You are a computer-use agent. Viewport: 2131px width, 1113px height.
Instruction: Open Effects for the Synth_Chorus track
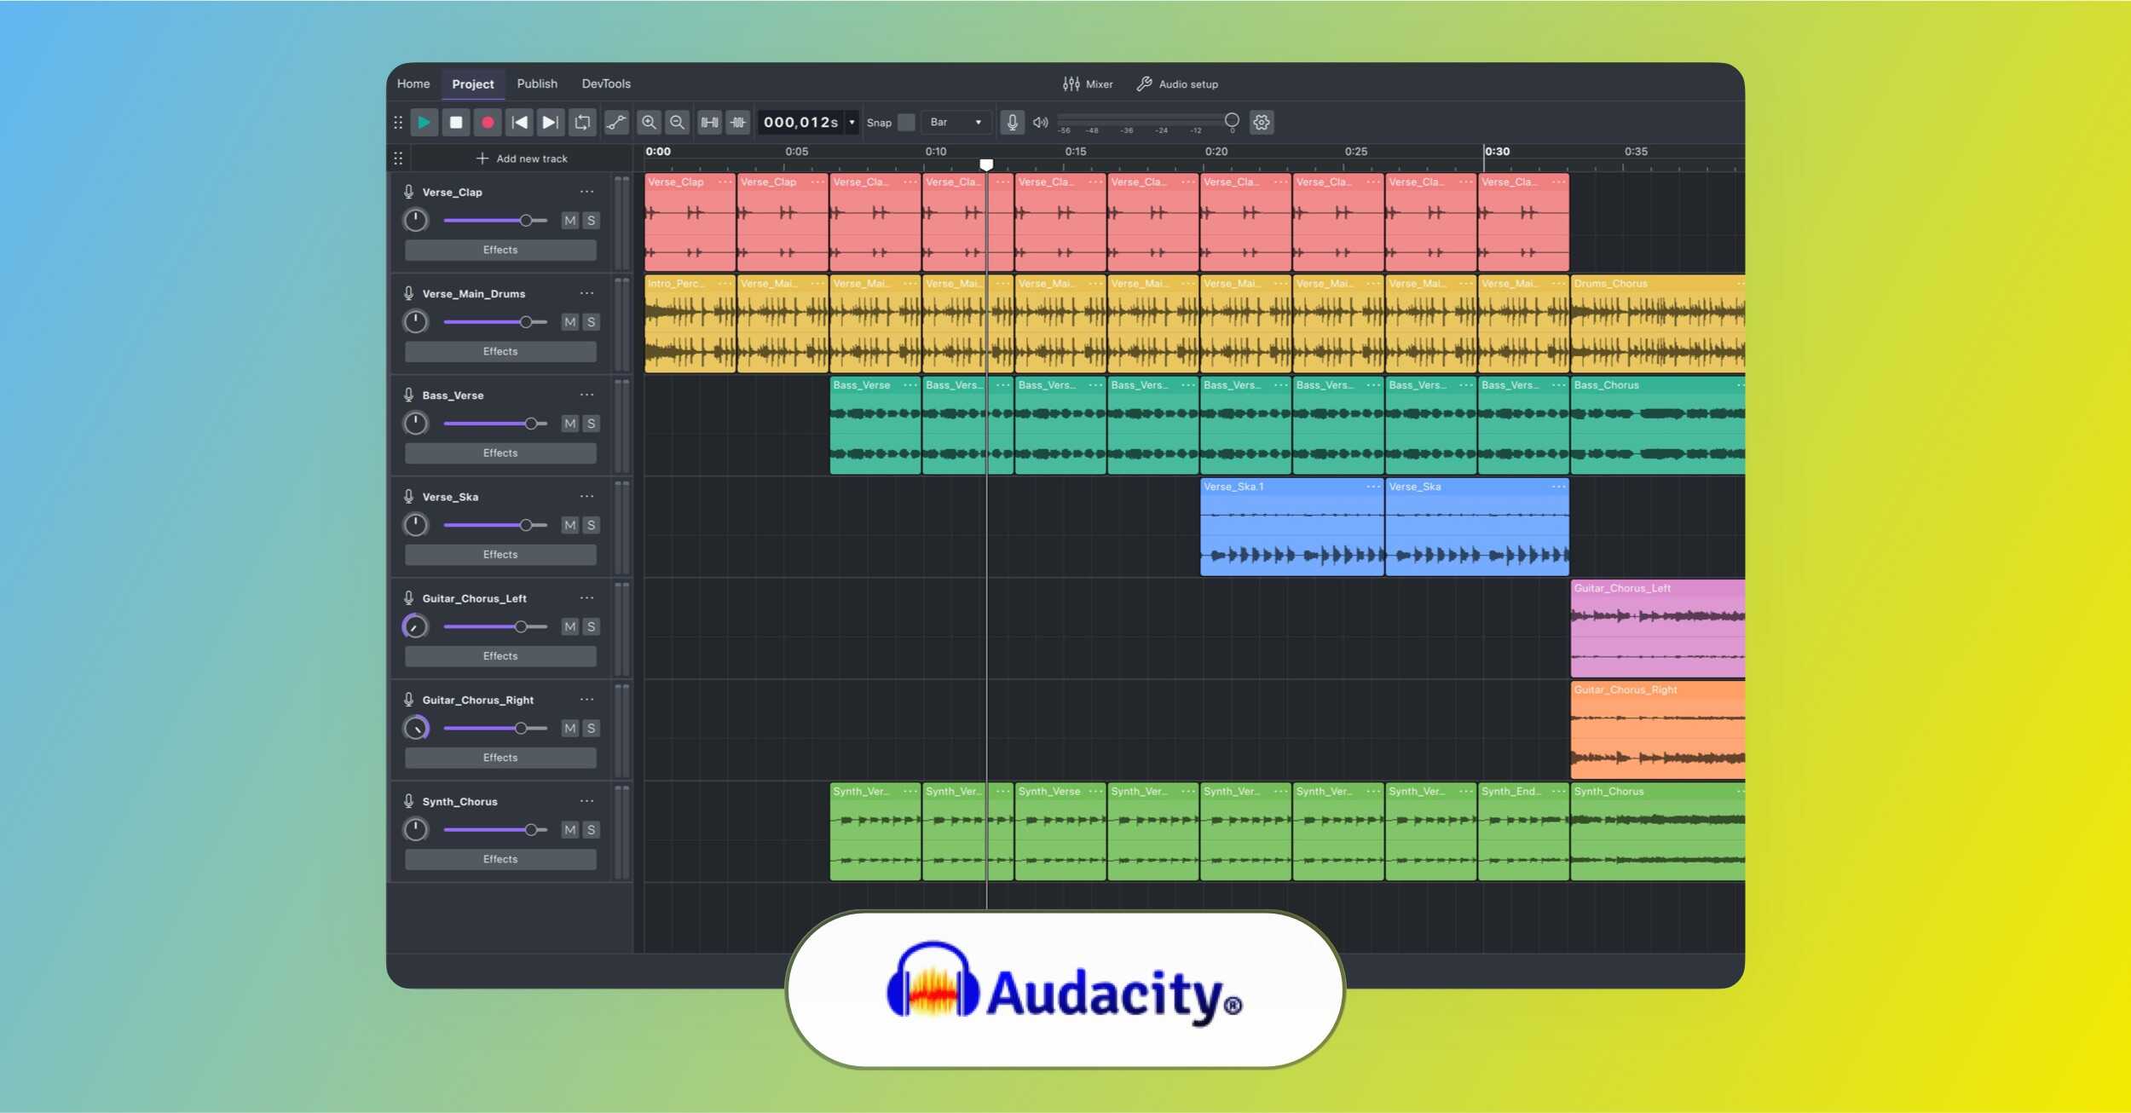(500, 859)
